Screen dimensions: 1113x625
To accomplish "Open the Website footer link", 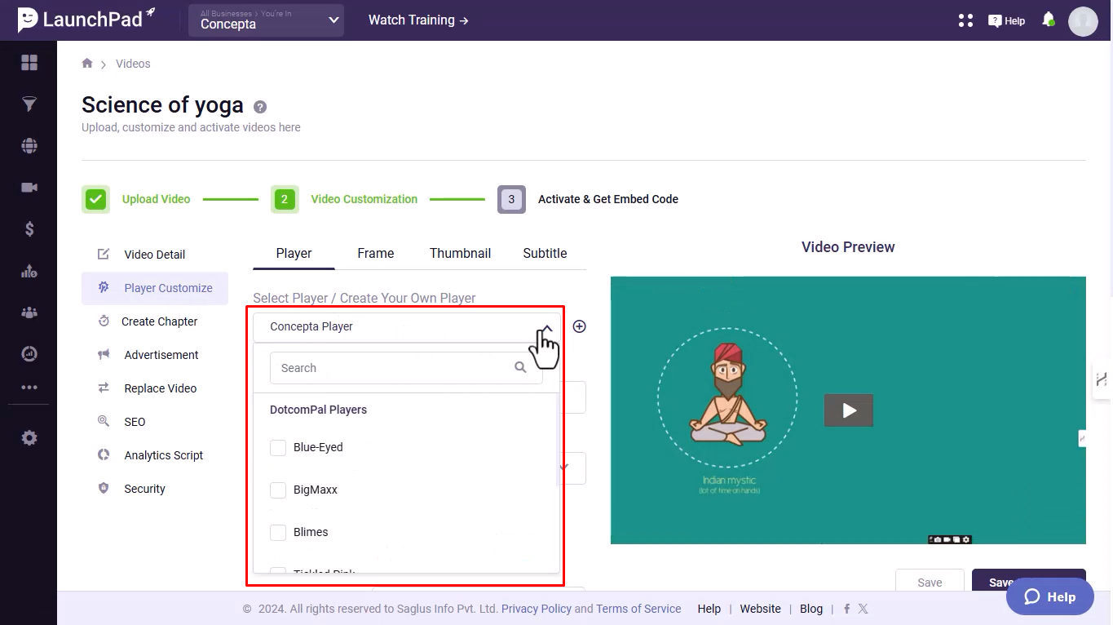I will click(760, 609).
